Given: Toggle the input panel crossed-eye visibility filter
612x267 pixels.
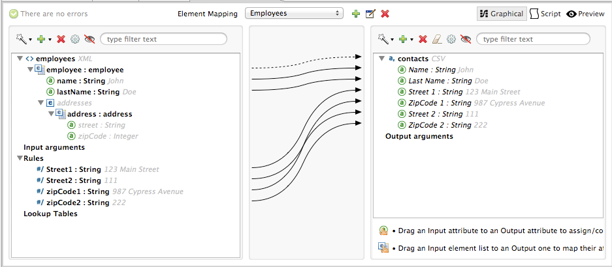Looking at the screenshot, I should [89, 39].
